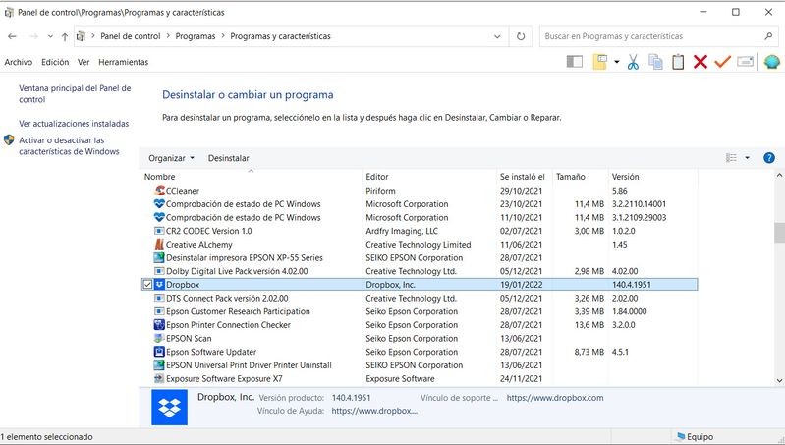This screenshot has width=785, height=445.
Task: Expand the address bar history dropdown
Action: pyautogui.click(x=496, y=36)
